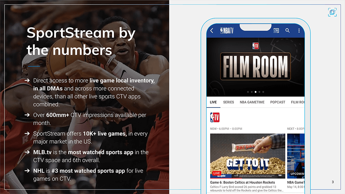
Task: Click the FILM ROOM banner
Action: [255, 66]
